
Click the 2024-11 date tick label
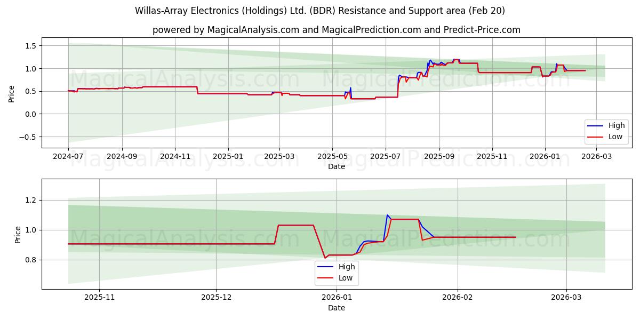[x=175, y=157]
